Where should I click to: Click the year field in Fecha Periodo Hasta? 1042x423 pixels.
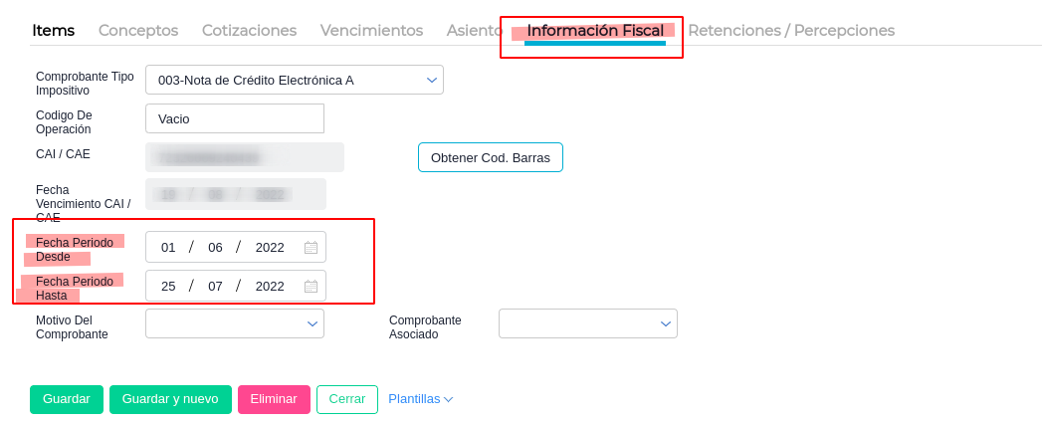270,287
